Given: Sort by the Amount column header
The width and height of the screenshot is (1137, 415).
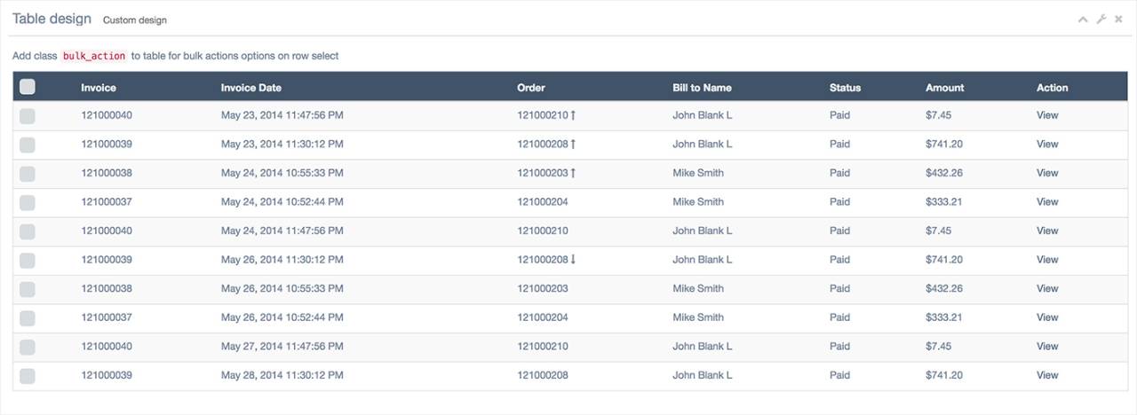Looking at the screenshot, I should pyautogui.click(x=944, y=88).
